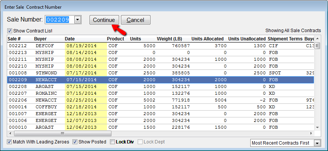Screen dimensions: 328x151
Task: Click the horizontal scrollbar left arrow
Action: coord(10,133)
